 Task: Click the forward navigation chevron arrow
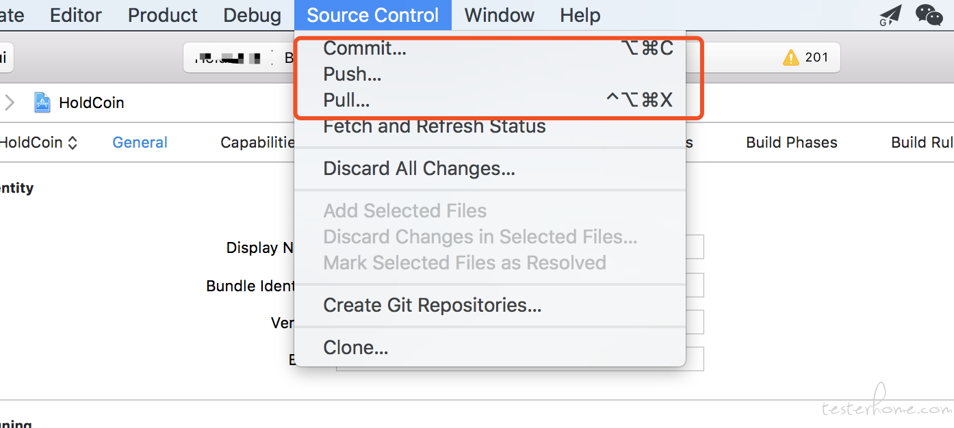click(10, 103)
